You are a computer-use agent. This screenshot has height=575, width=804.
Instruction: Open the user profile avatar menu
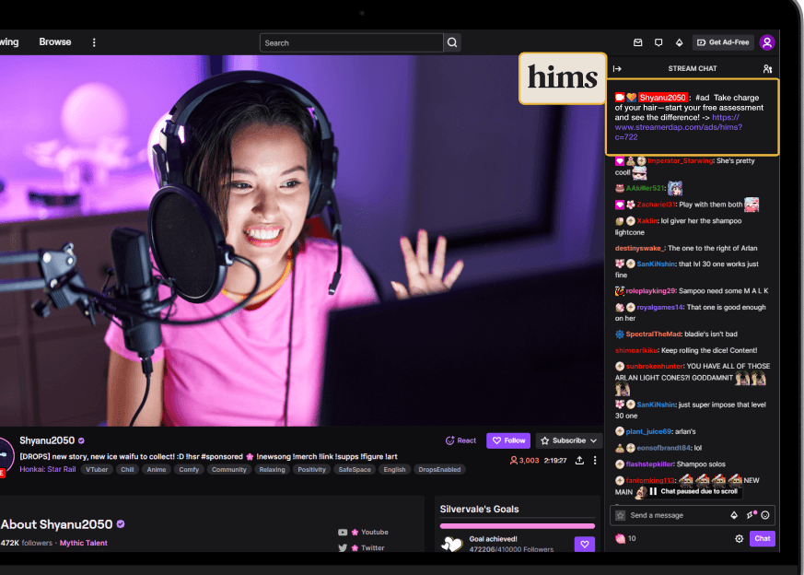point(767,42)
